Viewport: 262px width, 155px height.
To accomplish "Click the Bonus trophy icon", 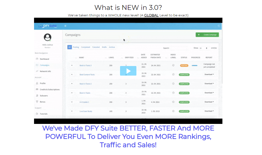I will point(37,102).
